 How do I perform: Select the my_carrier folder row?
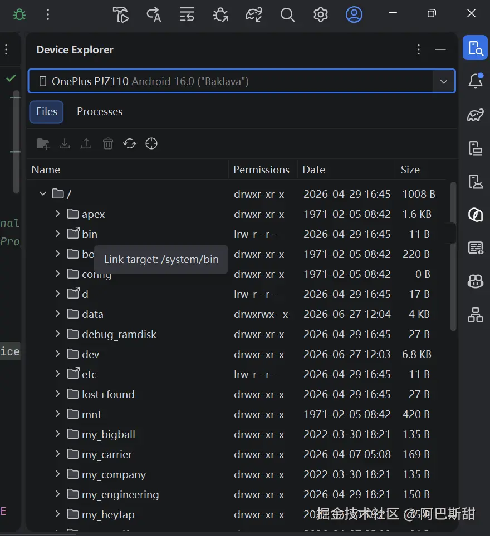pyautogui.click(x=238, y=454)
